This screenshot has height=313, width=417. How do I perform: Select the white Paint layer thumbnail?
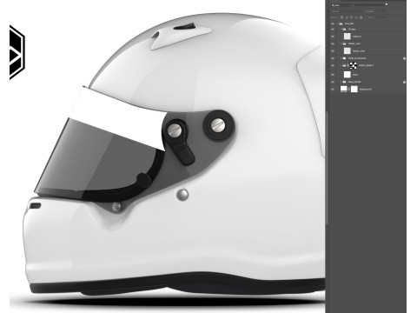pos(347,75)
